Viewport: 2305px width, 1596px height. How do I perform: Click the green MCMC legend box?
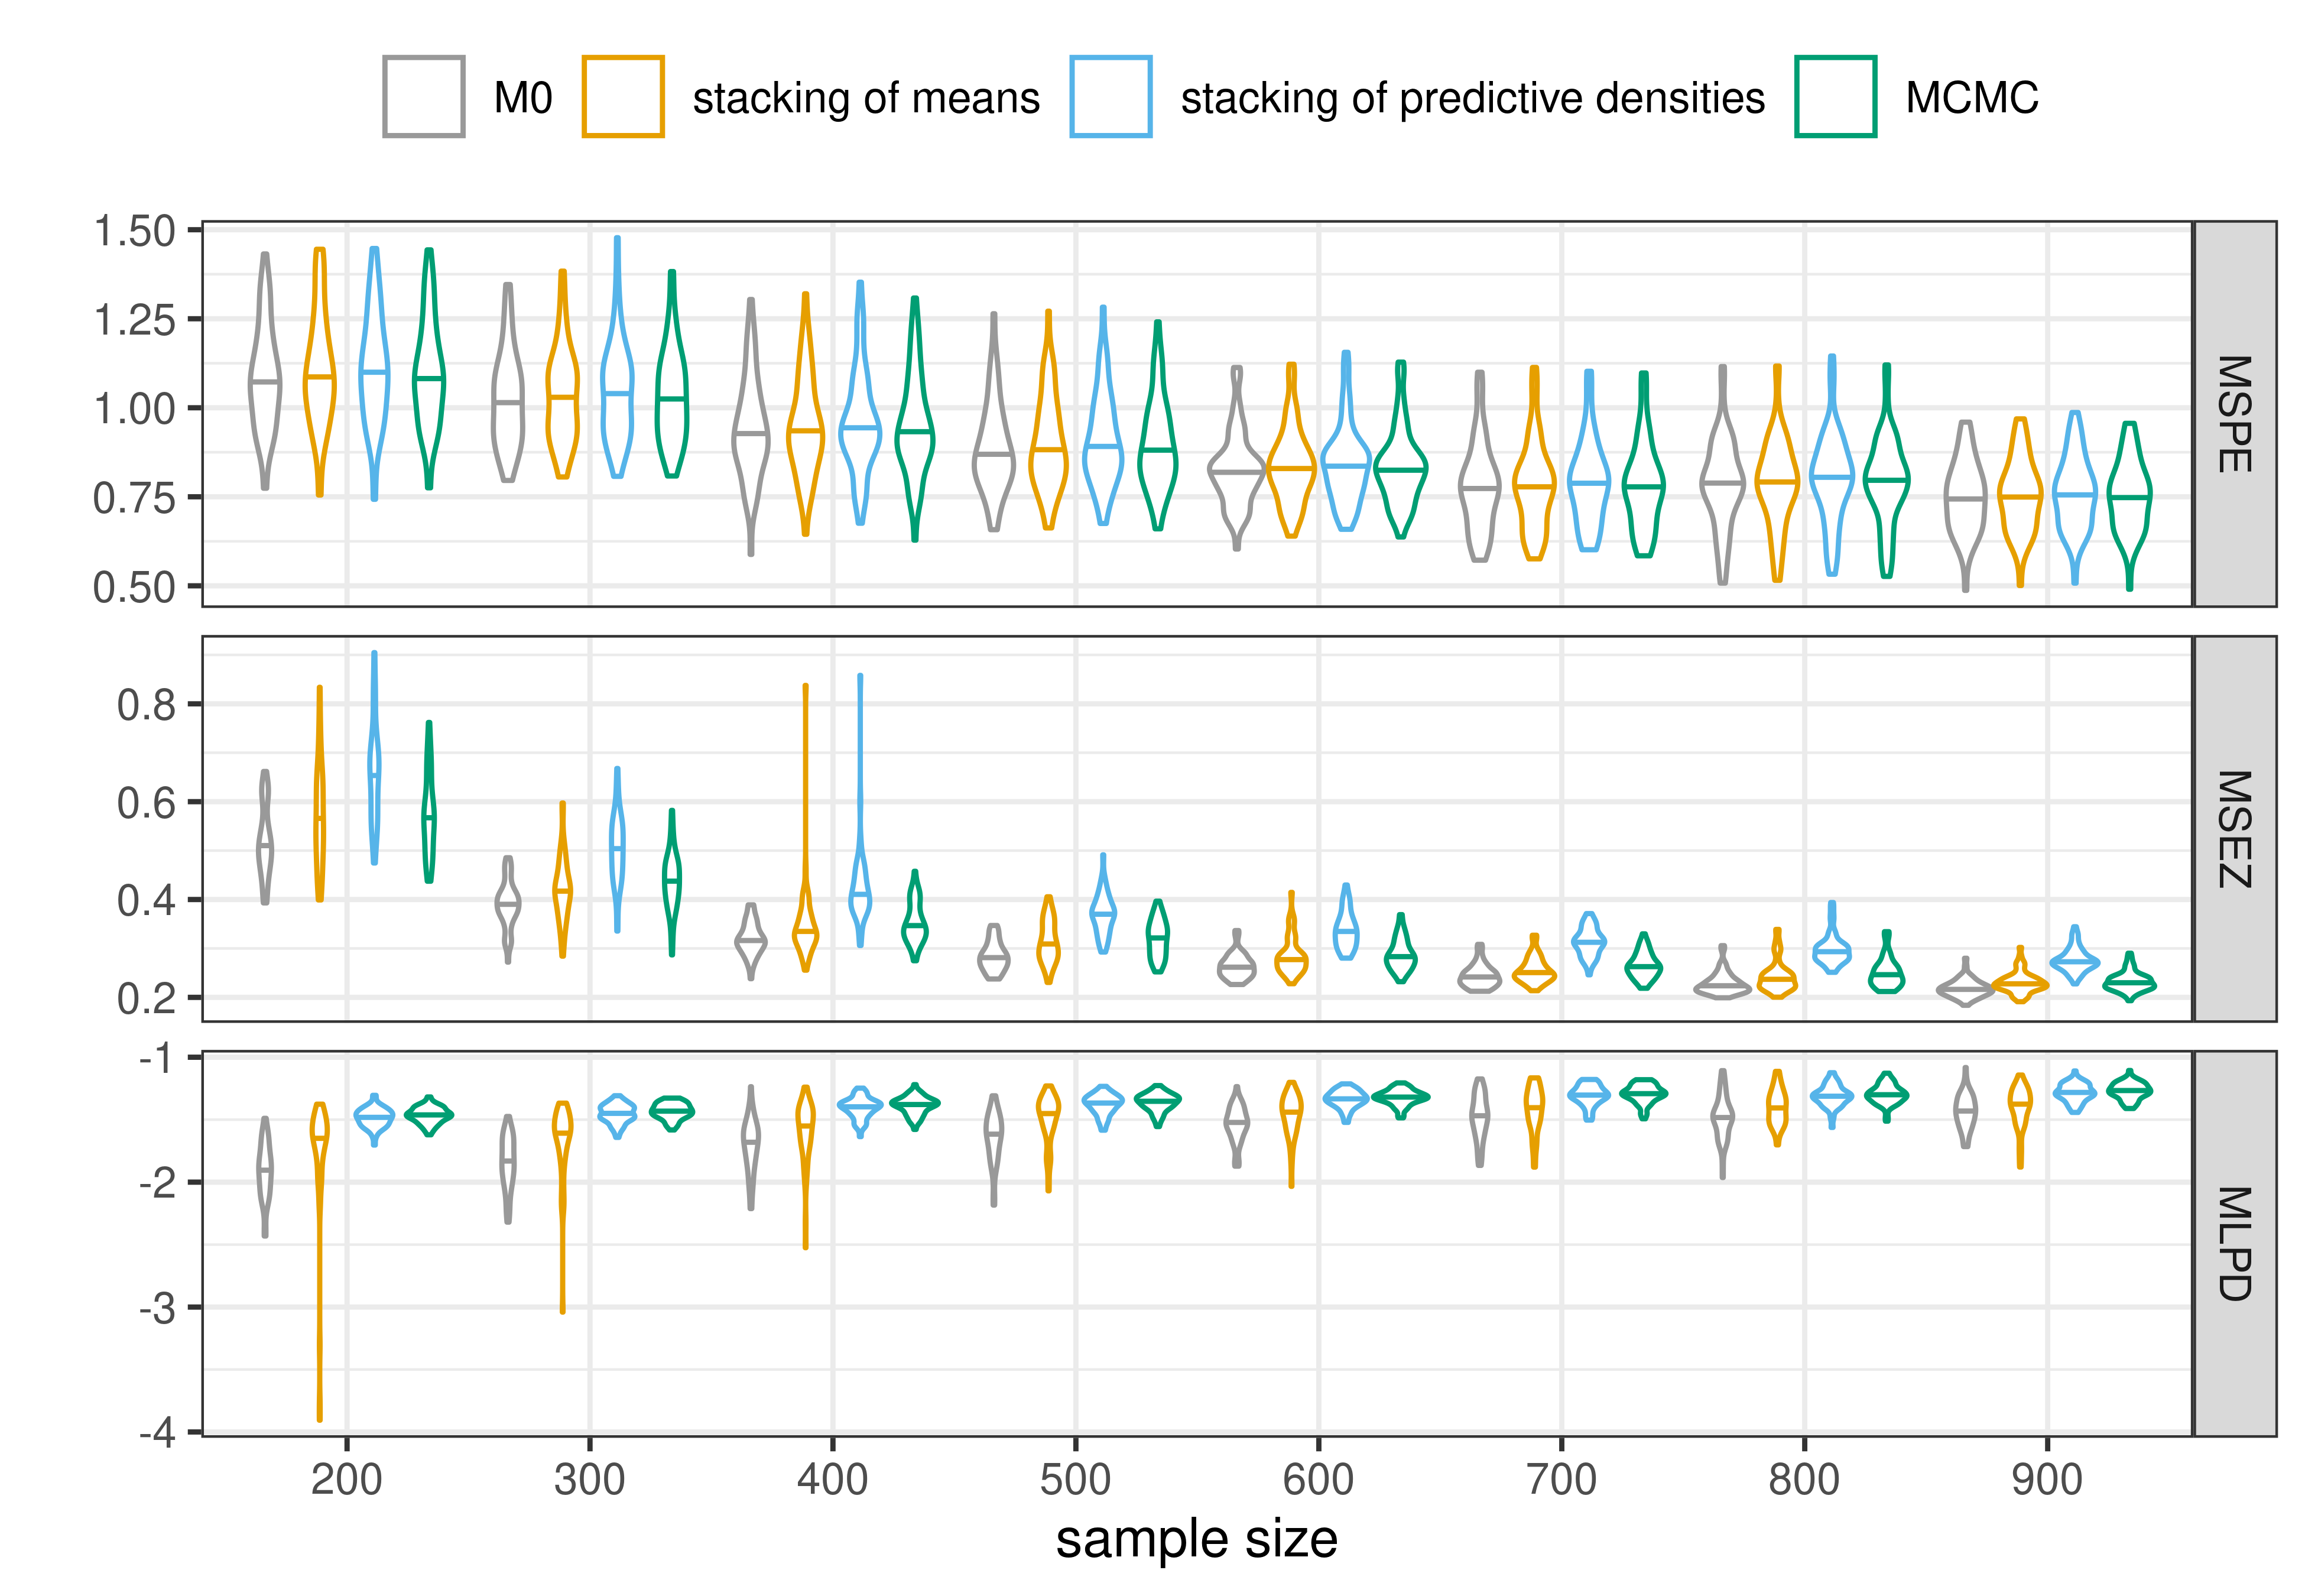point(1835,97)
